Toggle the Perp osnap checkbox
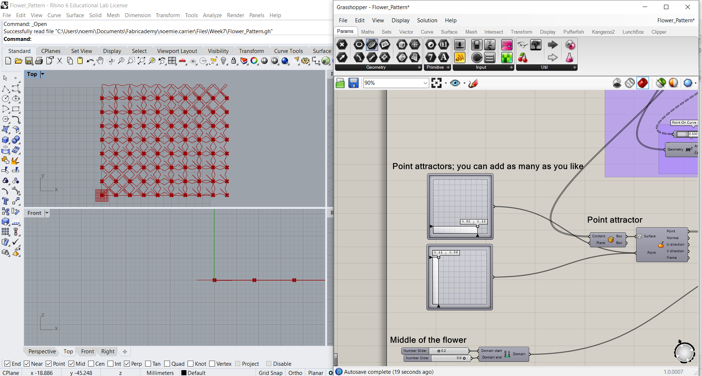This screenshot has height=376, width=702. 127,364
